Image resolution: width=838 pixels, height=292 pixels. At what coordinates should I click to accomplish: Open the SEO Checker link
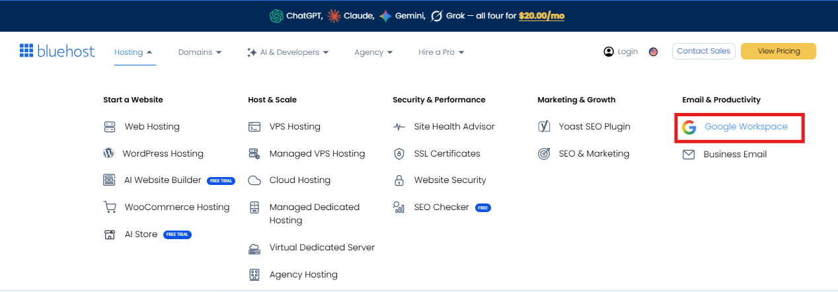pos(441,207)
